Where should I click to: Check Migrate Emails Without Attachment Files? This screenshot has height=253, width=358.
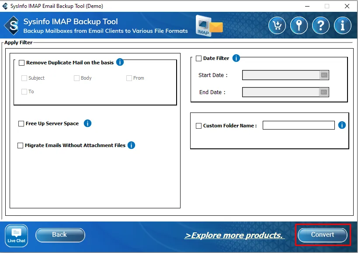[x=21, y=145]
